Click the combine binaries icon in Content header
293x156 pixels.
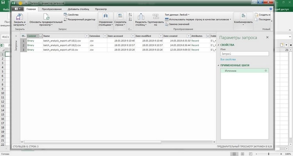(40, 36)
